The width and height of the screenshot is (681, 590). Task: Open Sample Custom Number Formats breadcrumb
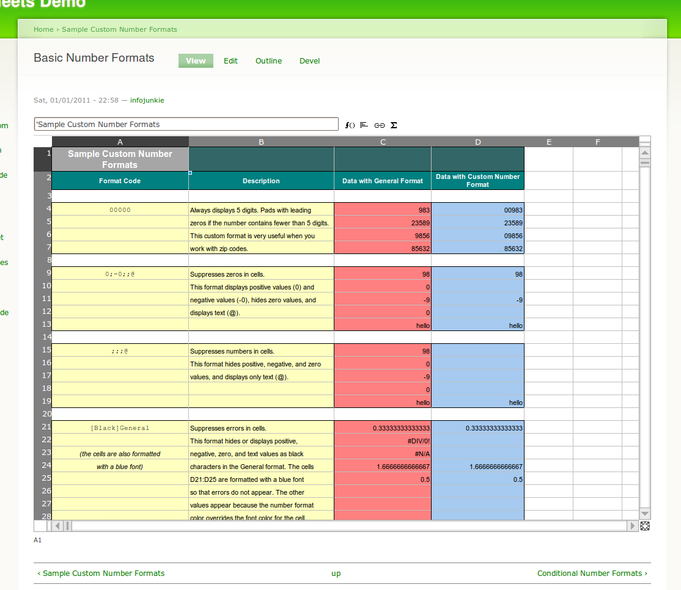pos(119,29)
